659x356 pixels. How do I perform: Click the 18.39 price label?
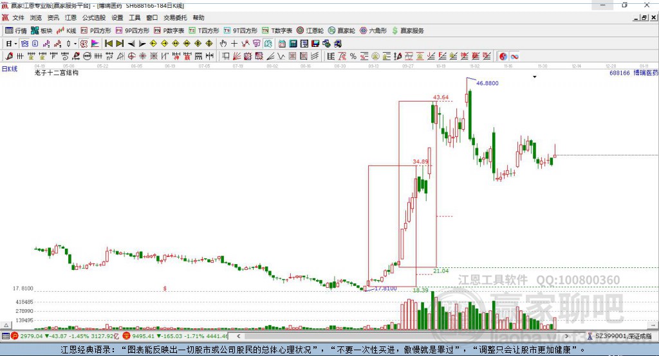(x=420, y=290)
